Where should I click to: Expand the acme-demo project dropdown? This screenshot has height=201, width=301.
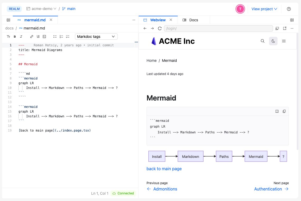pos(41,9)
